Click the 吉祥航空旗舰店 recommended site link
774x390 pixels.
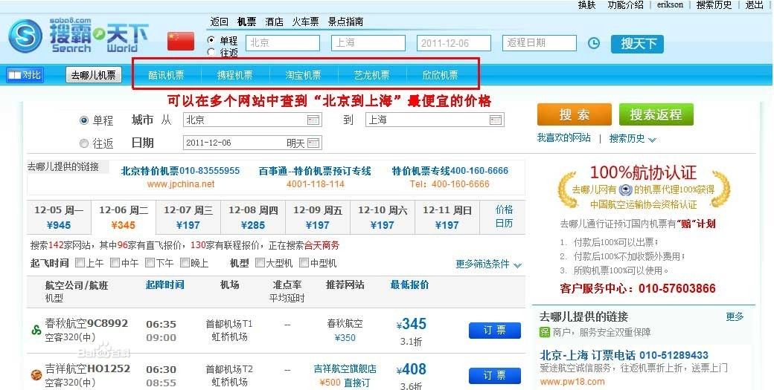point(345,368)
